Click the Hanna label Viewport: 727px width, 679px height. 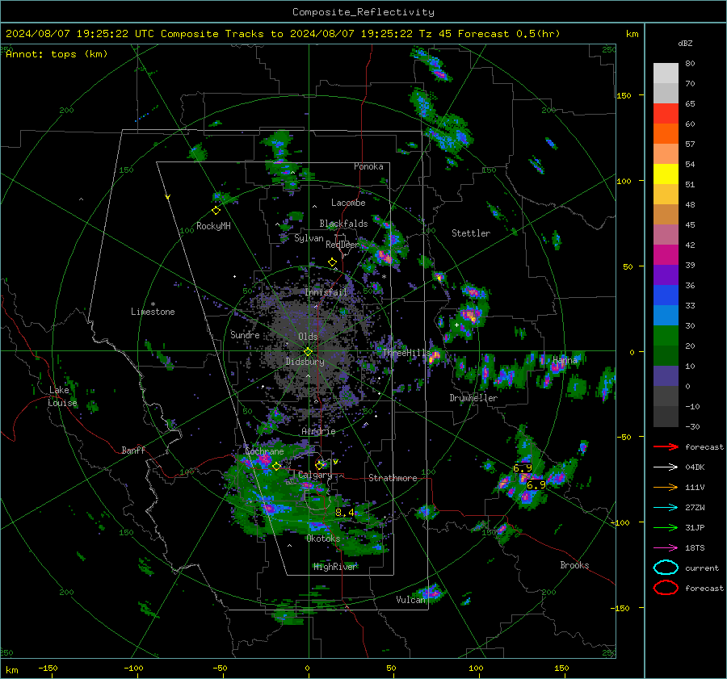[565, 360]
